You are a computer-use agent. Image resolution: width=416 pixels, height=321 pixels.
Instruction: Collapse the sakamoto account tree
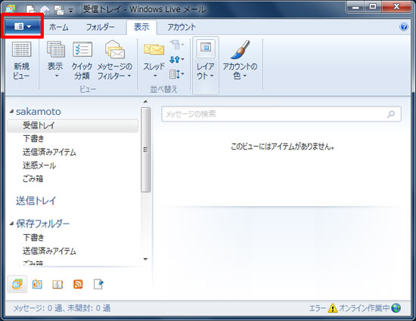click(x=11, y=112)
